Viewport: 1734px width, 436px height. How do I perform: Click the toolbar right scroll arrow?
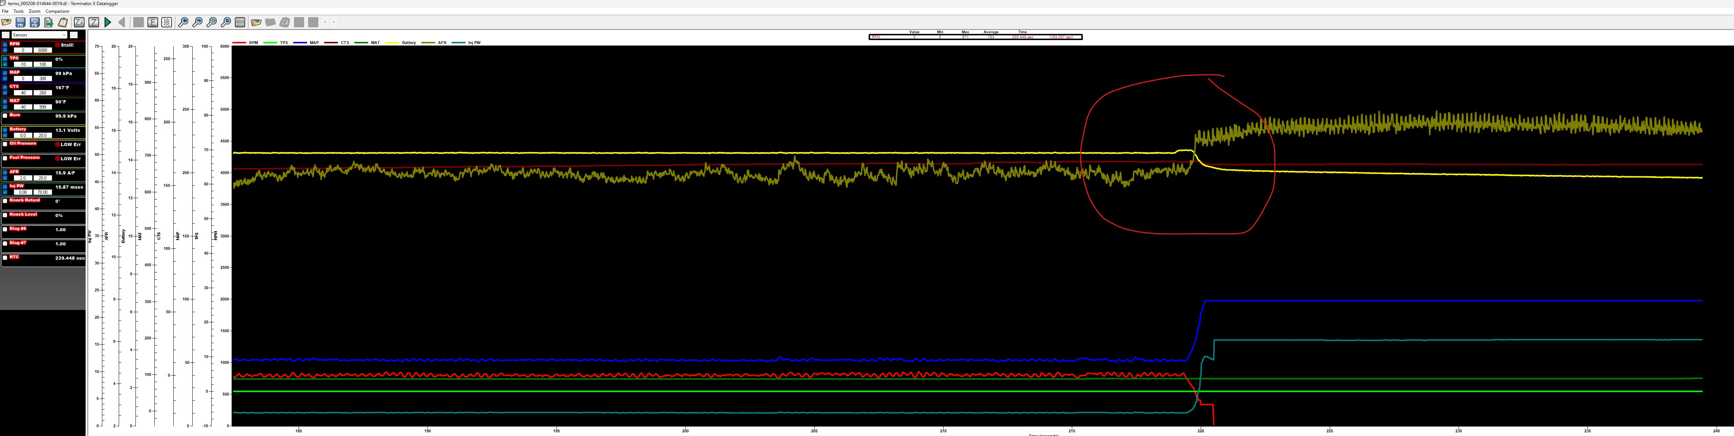coord(334,22)
